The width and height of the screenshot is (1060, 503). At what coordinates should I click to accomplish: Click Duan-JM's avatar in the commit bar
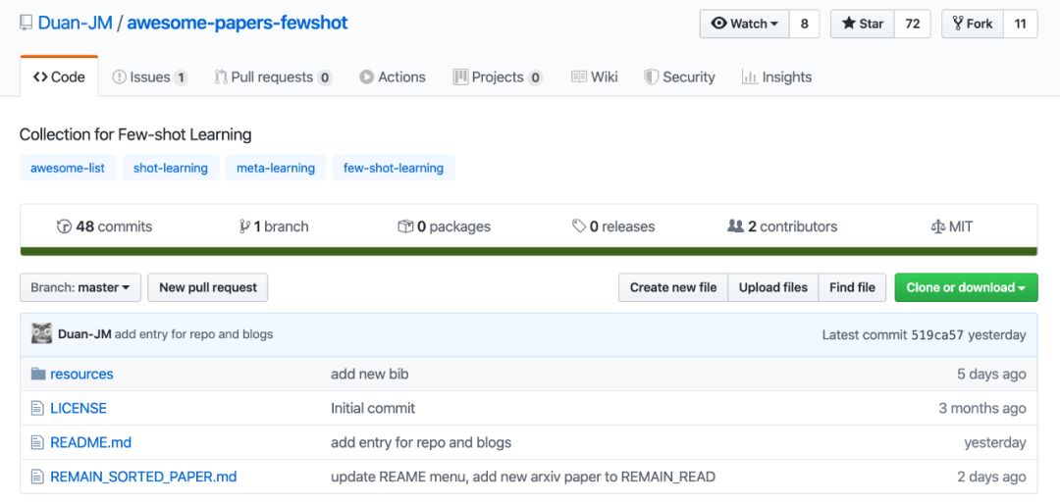pyautogui.click(x=42, y=333)
